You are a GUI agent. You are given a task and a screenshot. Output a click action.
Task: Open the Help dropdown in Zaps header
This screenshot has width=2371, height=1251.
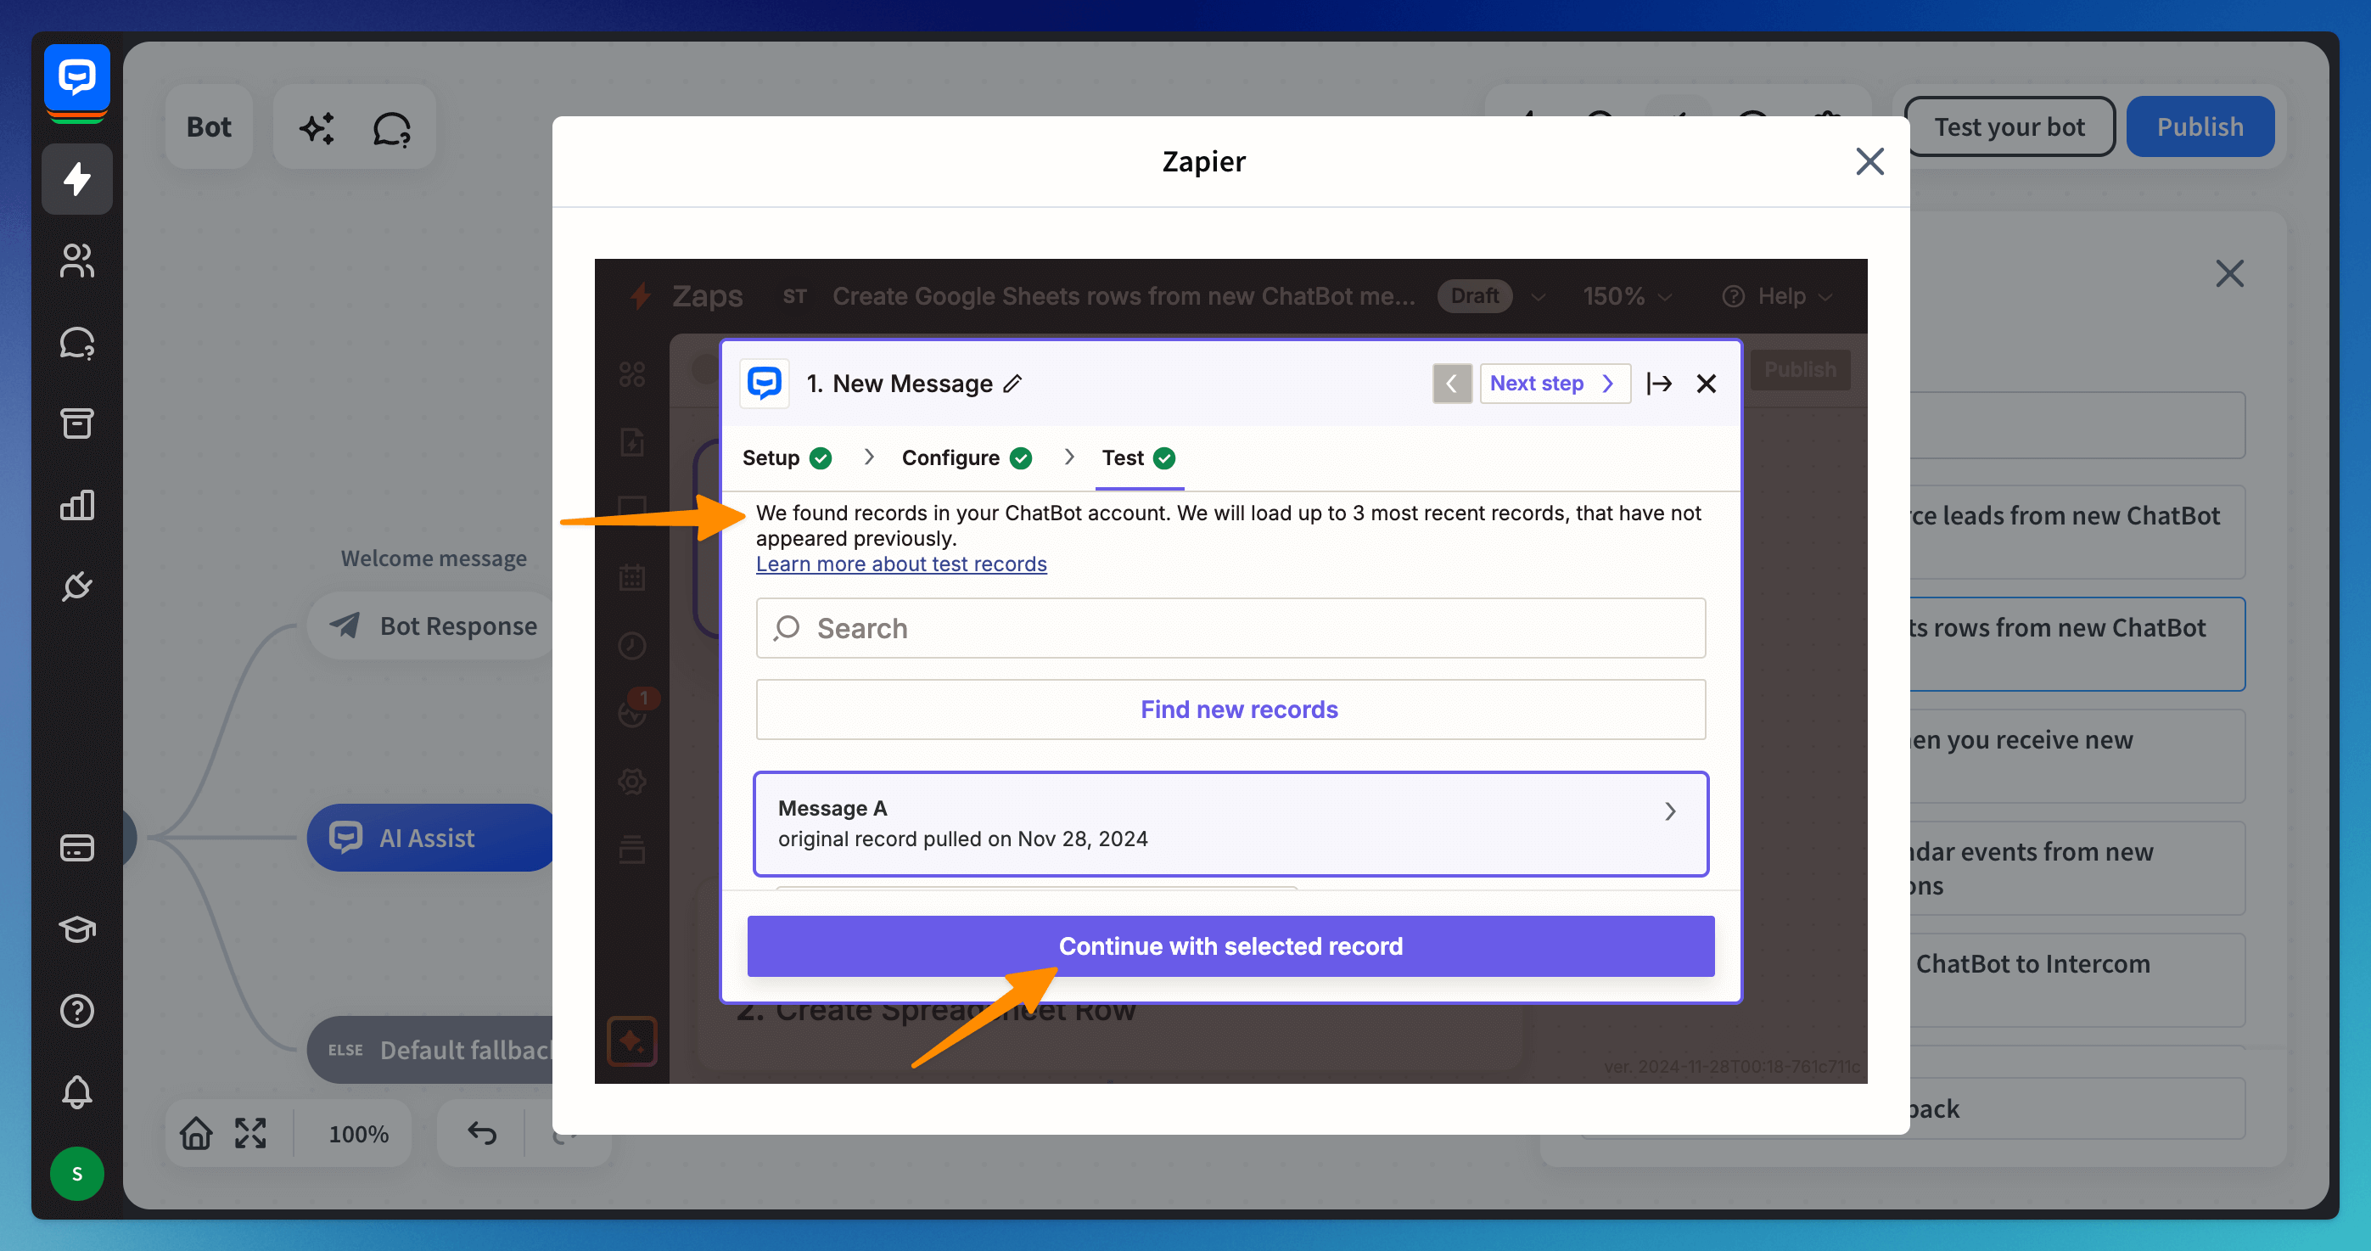pos(1779,296)
